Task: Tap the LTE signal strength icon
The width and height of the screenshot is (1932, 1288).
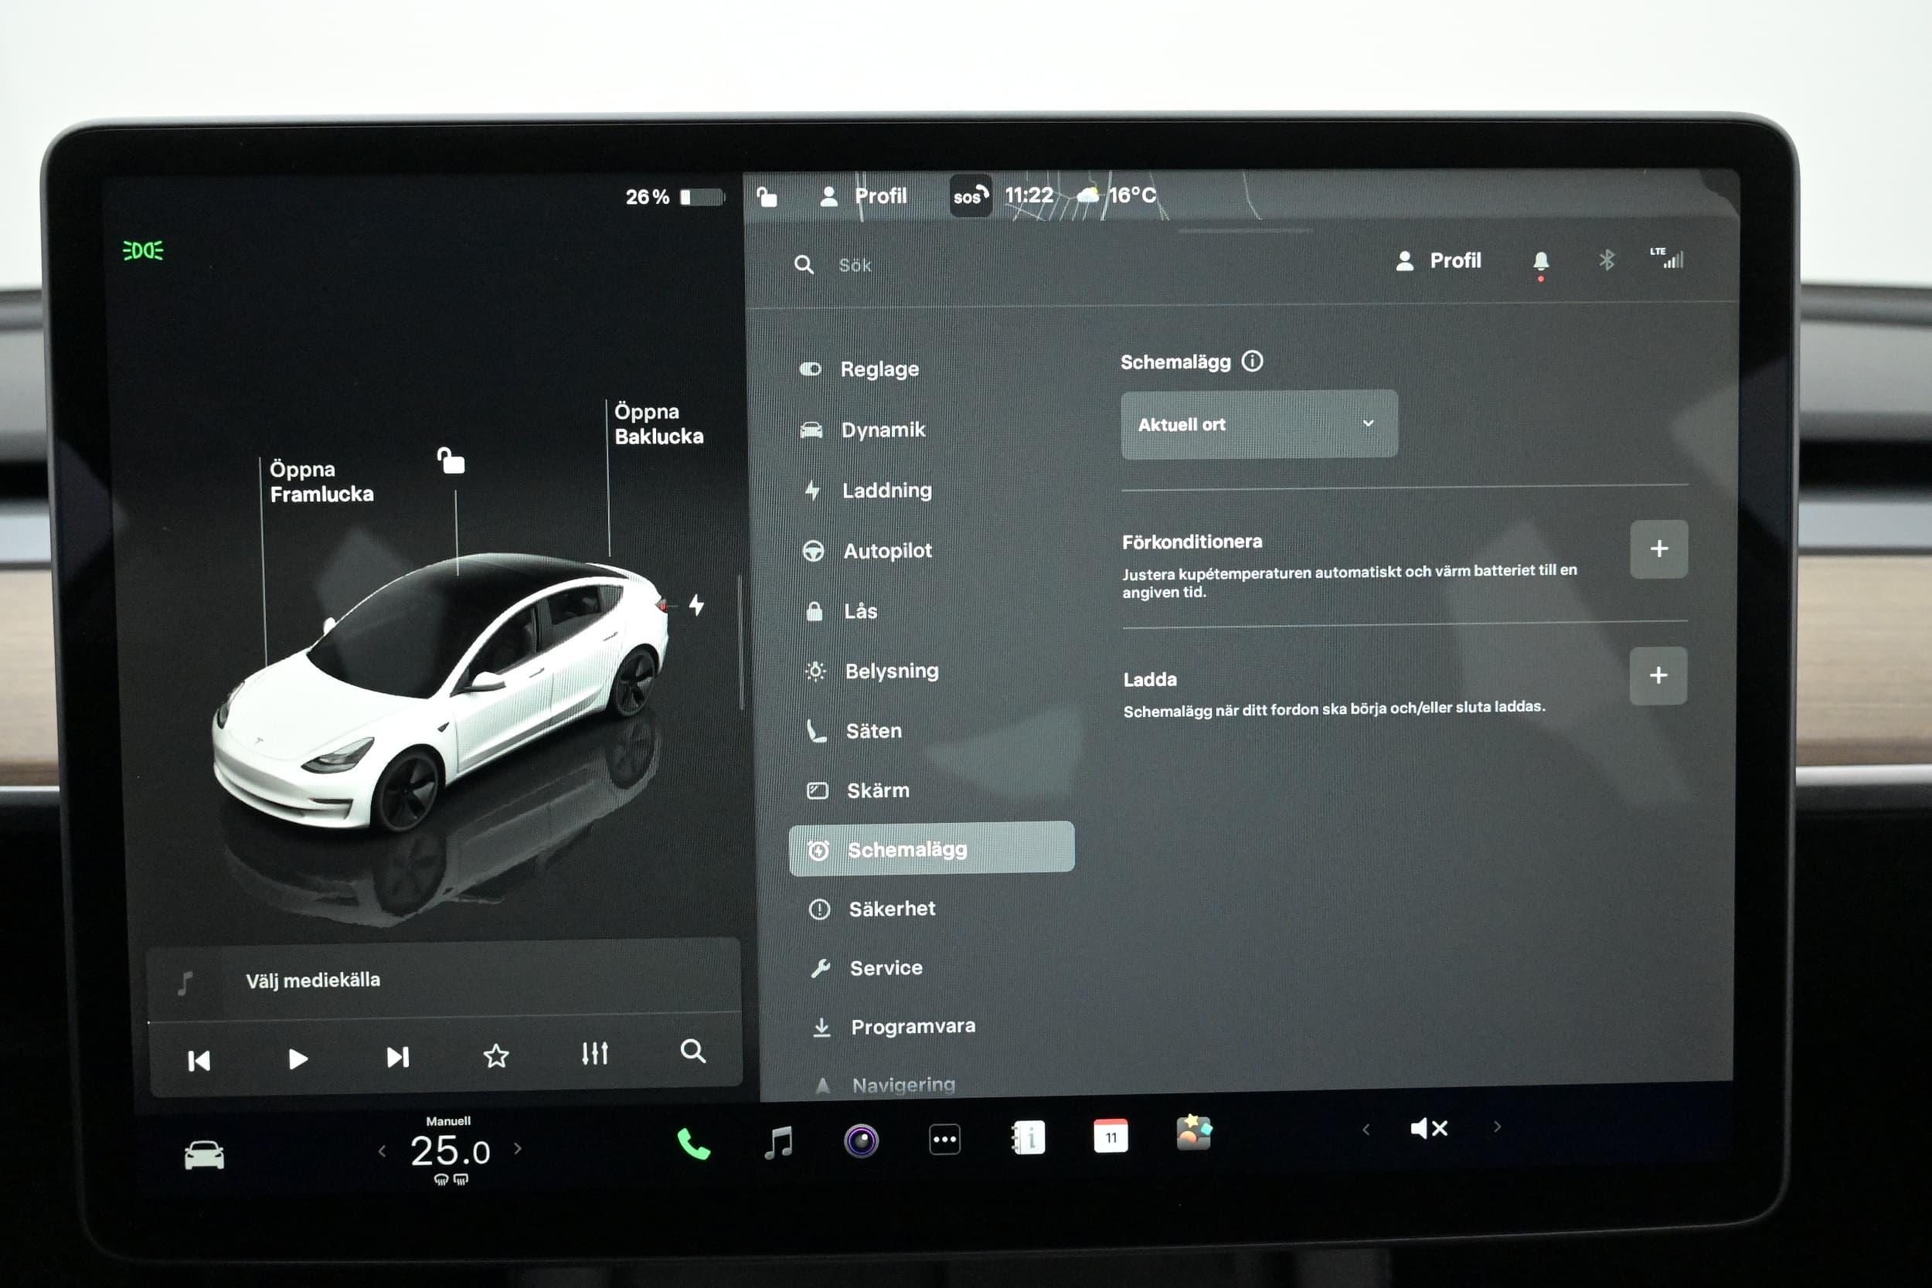Action: tap(1668, 258)
